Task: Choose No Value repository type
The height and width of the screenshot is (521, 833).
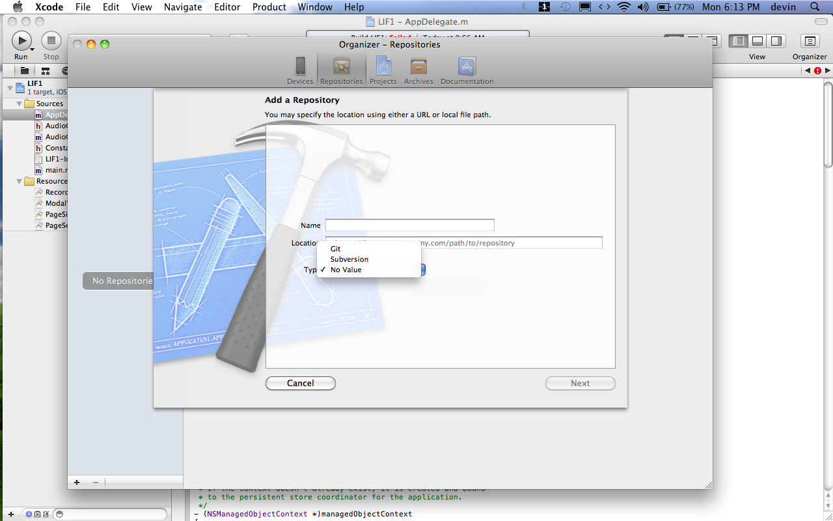Action: (369, 270)
